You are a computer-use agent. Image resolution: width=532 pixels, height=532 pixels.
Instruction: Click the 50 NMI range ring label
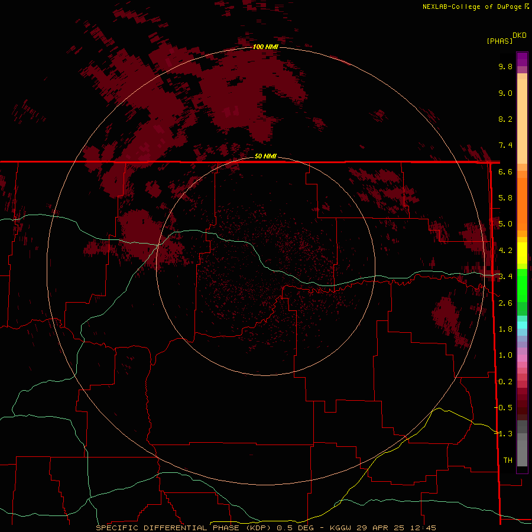265,156
